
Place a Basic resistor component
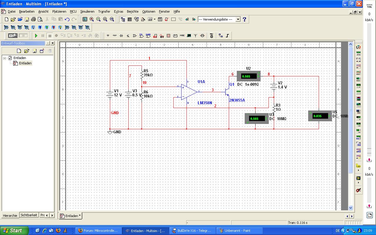pos(115,36)
